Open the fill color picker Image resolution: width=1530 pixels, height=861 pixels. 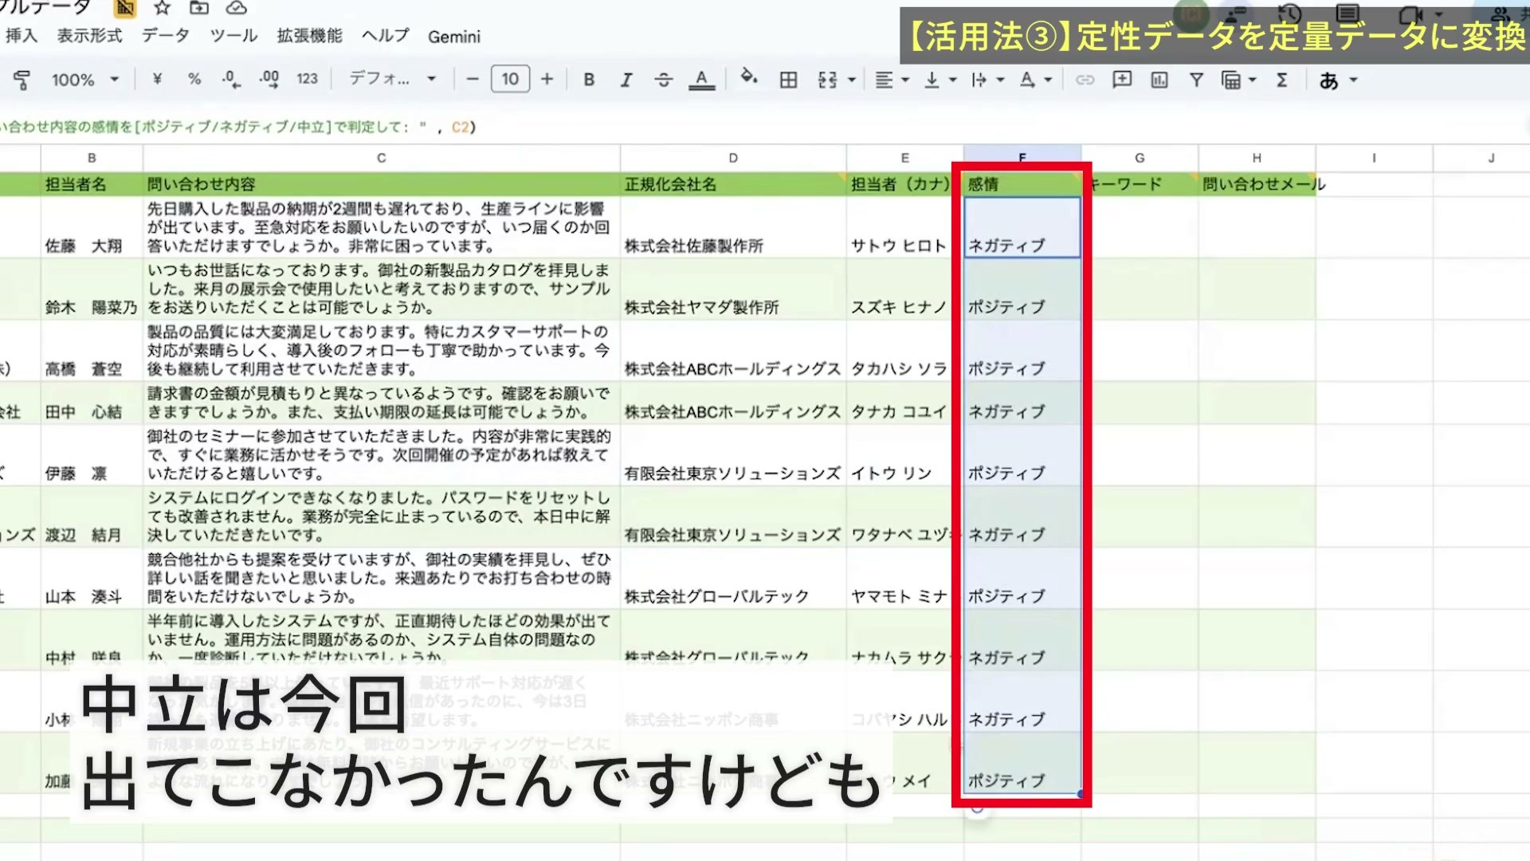[748, 77]
